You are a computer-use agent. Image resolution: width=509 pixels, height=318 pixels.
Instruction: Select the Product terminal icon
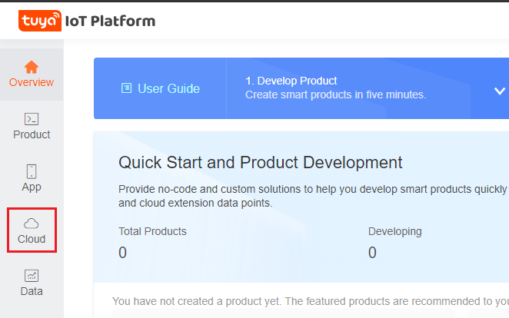(x=32, y=119)
